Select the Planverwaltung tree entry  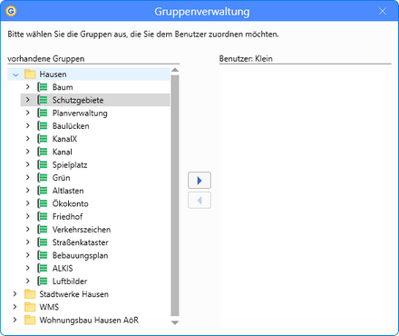coord(80,114)
